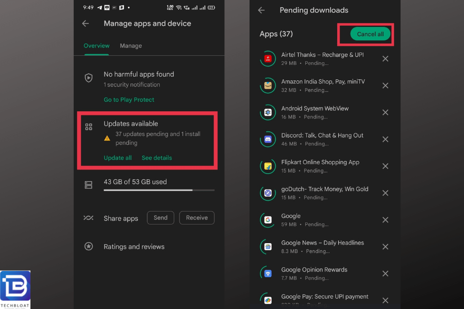This screenshot has height=309, width=464.
Task: Tap the Updates available grid icon
Action: (89, 127)
